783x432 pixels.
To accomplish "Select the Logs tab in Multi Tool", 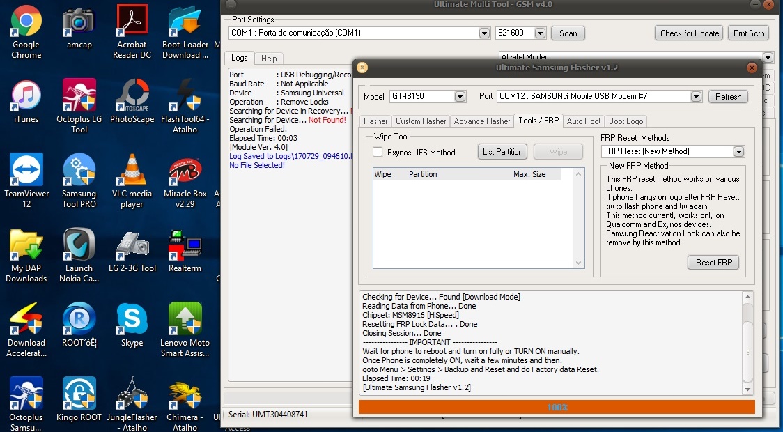I will tap(239, 58).
